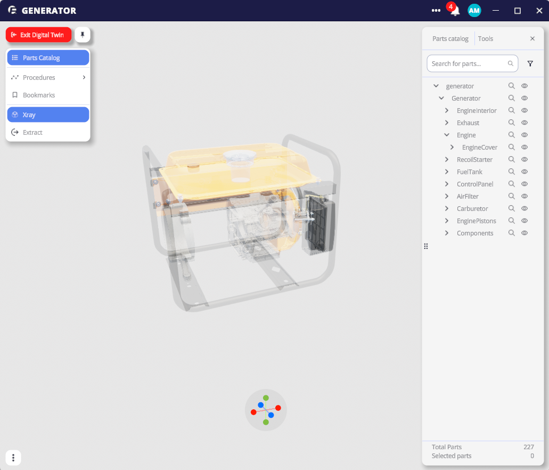Click the vertical dots button at bottom left
The width and height of the screenshot is (549, 470).
tap(13, 458)
